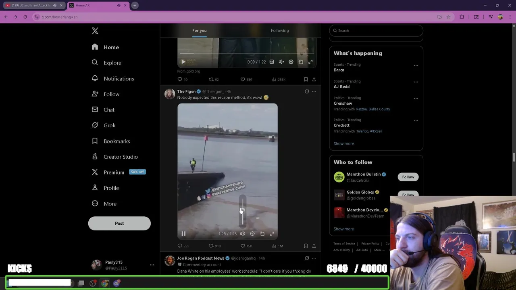
Task: Click Grok icon on Joe Rogan post
Action: pyautogui.click(x=307, y=258)
